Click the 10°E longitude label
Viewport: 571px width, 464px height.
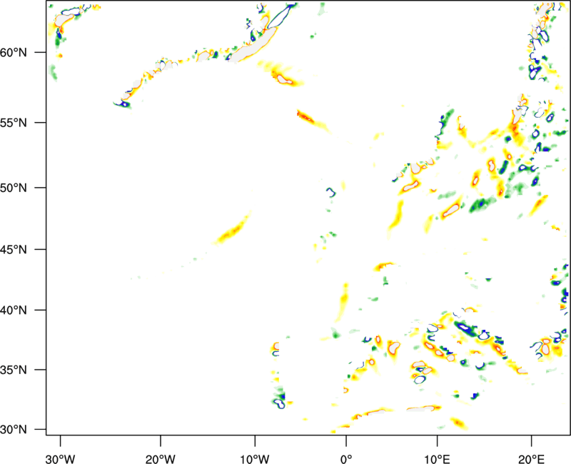pos(437,459)
